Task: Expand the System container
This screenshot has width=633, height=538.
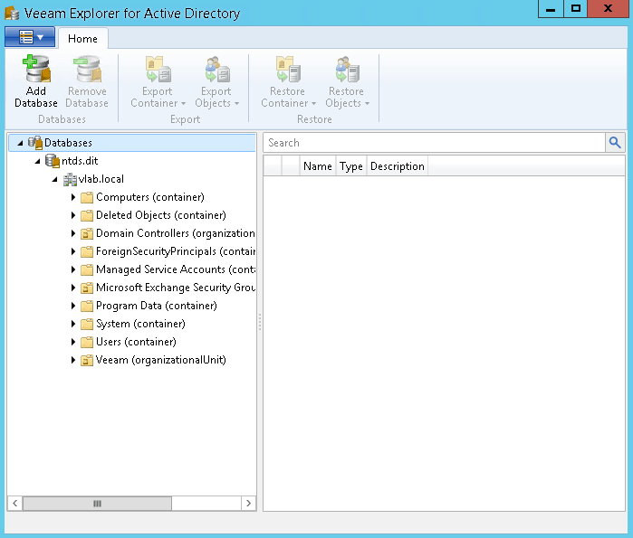Action: (73, 324)
